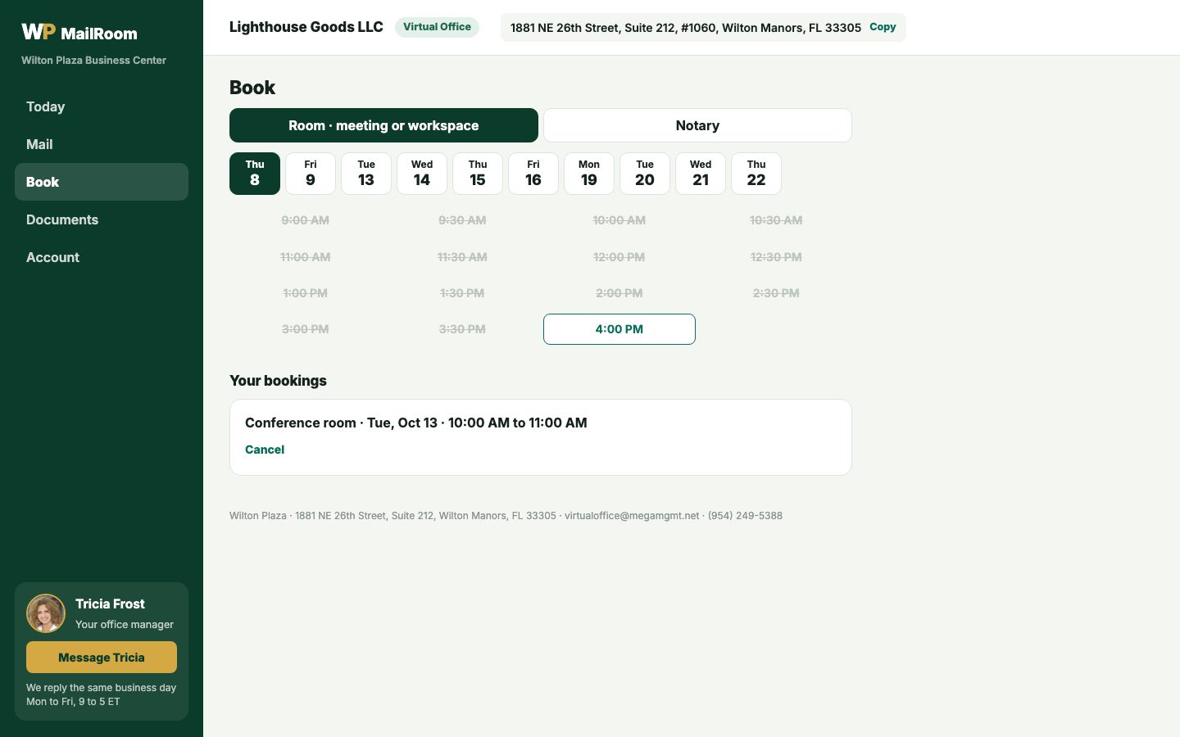Click the crossed-out 11:30 AM slot
Image resolution: width=1180 pixels, height=737 pixels.
pos(462,257)
